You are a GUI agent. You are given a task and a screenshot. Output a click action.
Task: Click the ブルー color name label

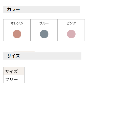[44, 23]
